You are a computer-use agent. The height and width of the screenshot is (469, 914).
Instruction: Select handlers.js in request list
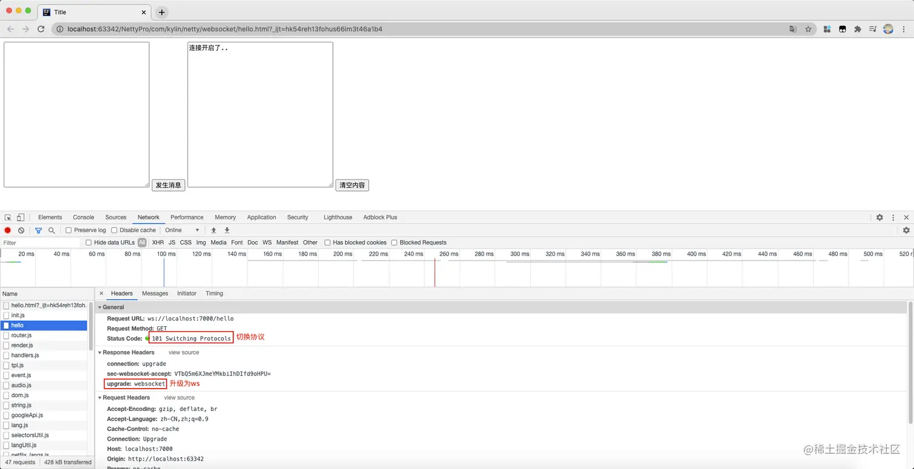[x=44, y=355]
